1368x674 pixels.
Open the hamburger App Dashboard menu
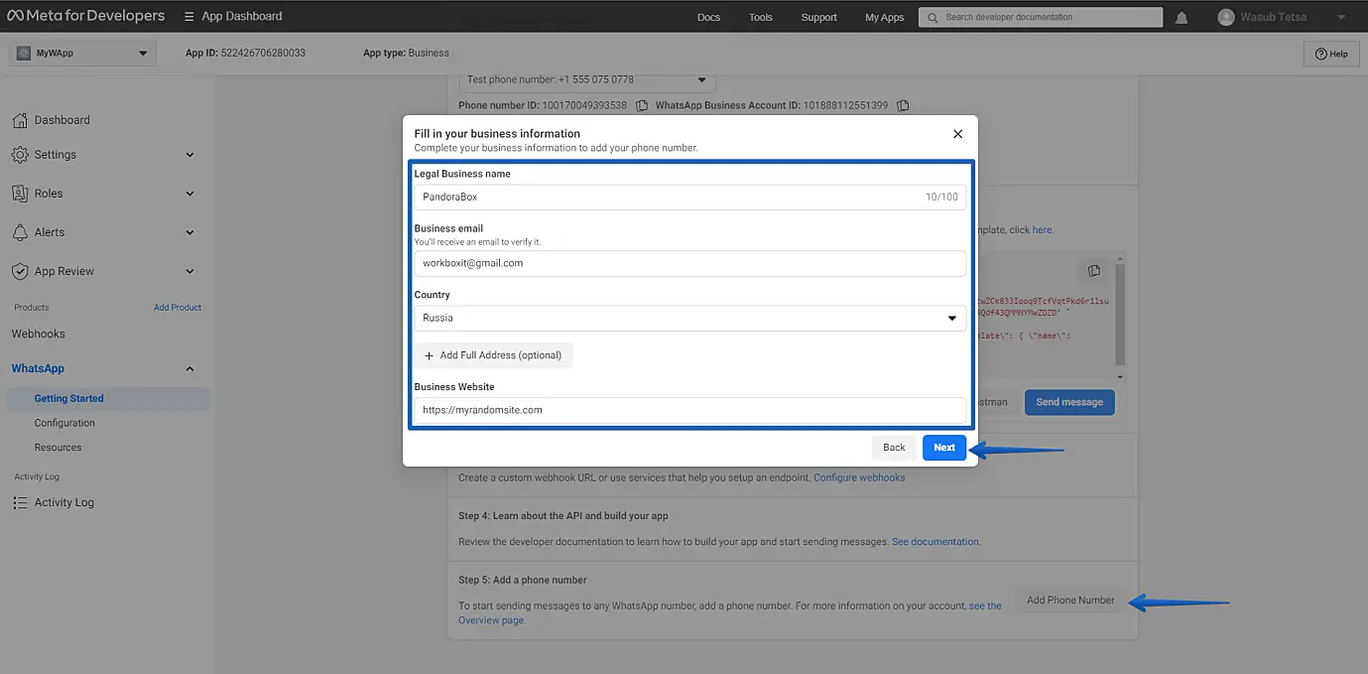[189, 17]
